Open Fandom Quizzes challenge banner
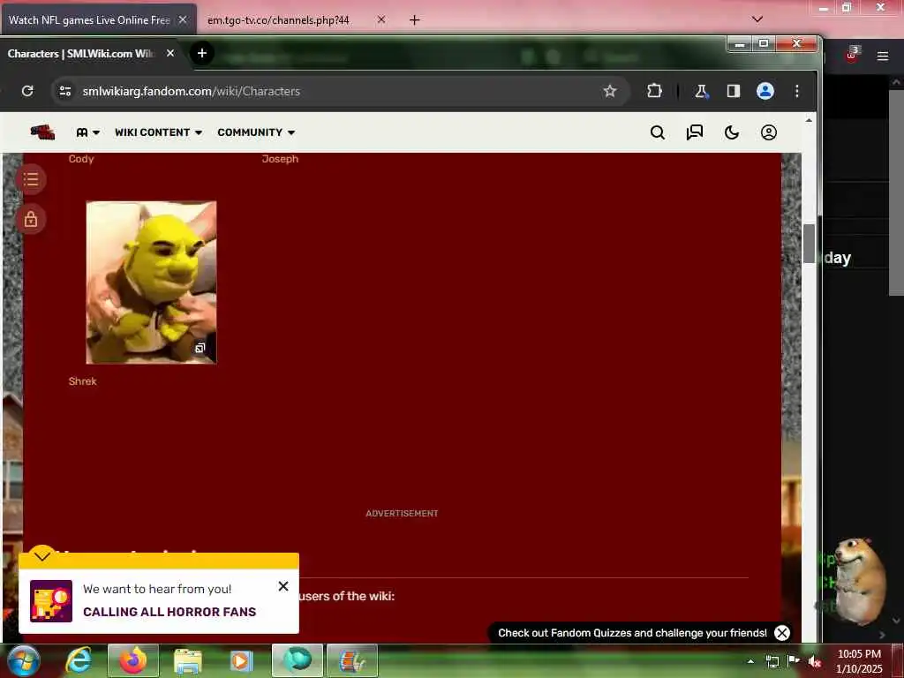The image size is (904, 678). click(x=632, y=633)
